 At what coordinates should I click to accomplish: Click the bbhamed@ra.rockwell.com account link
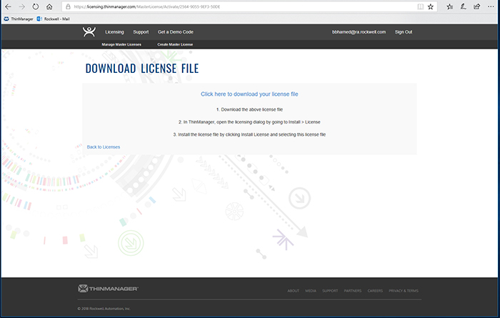click(x=359, y=32)
